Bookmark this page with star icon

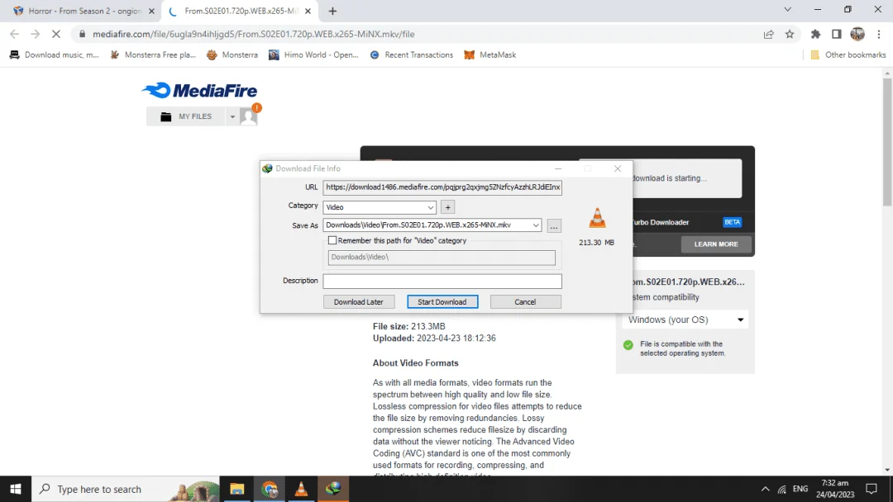click(790, 34)
